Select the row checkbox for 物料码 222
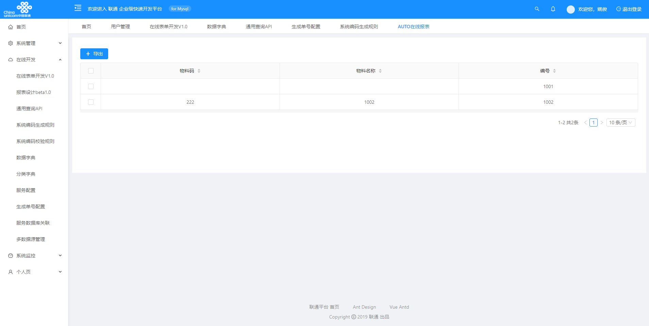Screen dimensions: 649x326 click(91, 102)
